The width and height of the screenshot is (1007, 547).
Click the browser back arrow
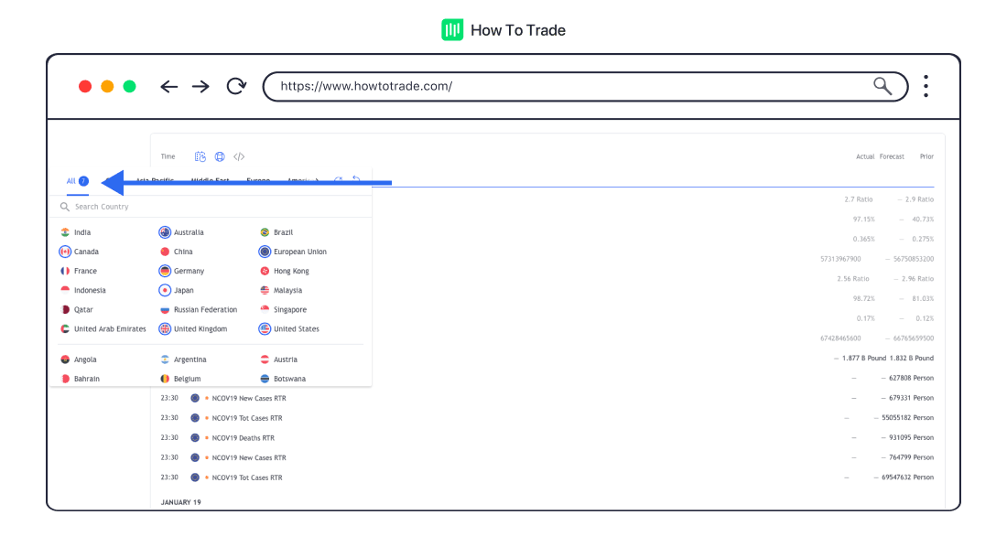coord(168,87)
